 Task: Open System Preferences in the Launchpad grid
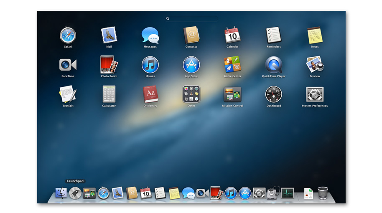pos(315,94)
